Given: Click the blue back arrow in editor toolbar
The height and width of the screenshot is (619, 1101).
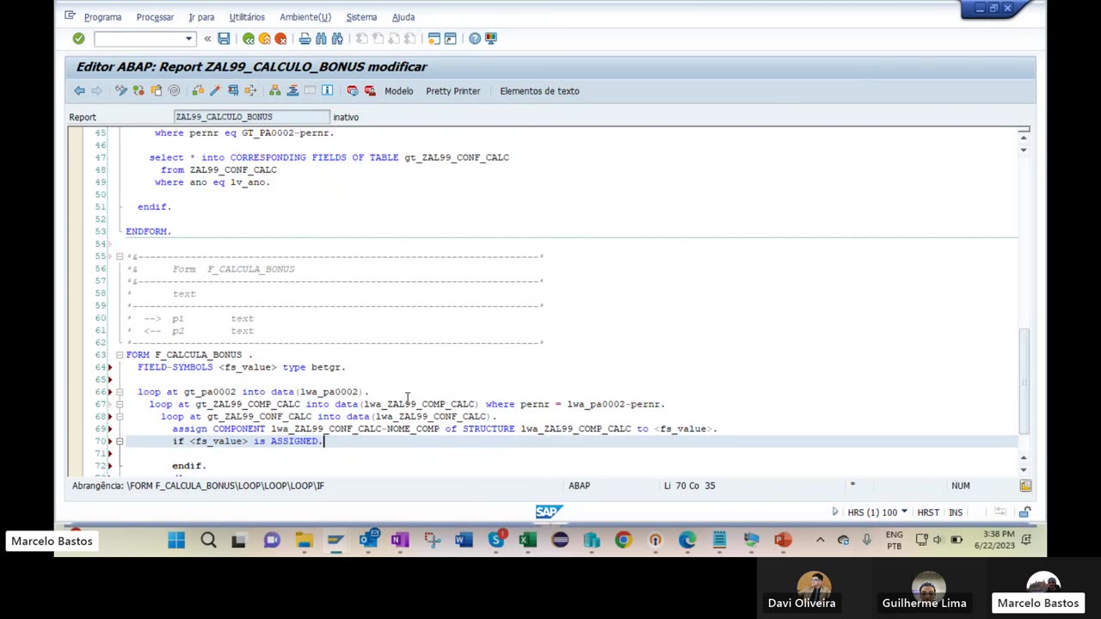Looking at the screenshot, I should tap(79, 91).
